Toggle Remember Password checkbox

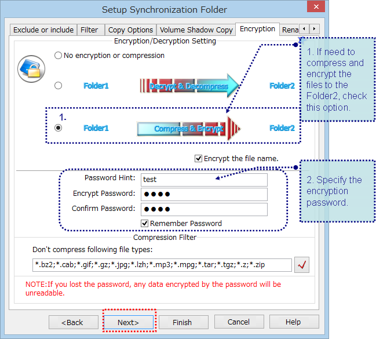144,223
